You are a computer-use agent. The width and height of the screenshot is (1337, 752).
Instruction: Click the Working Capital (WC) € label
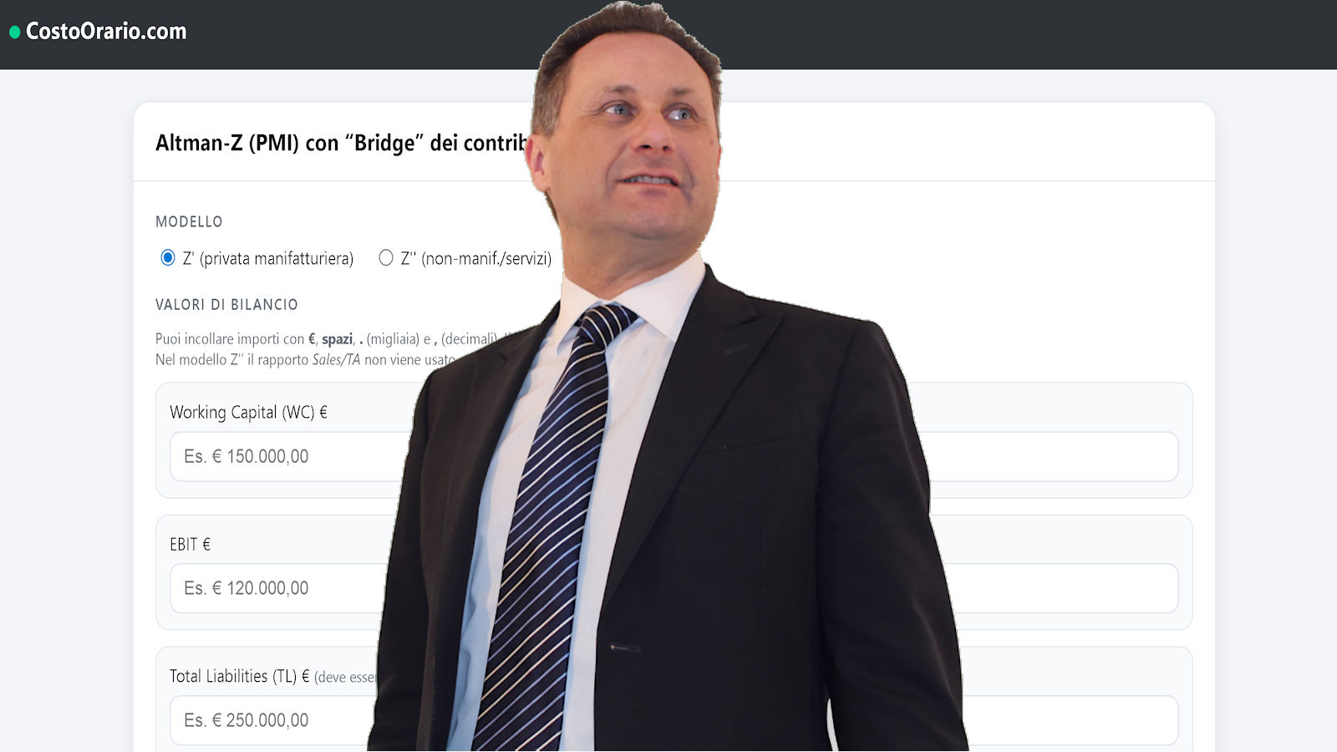(x=248, y=412)
